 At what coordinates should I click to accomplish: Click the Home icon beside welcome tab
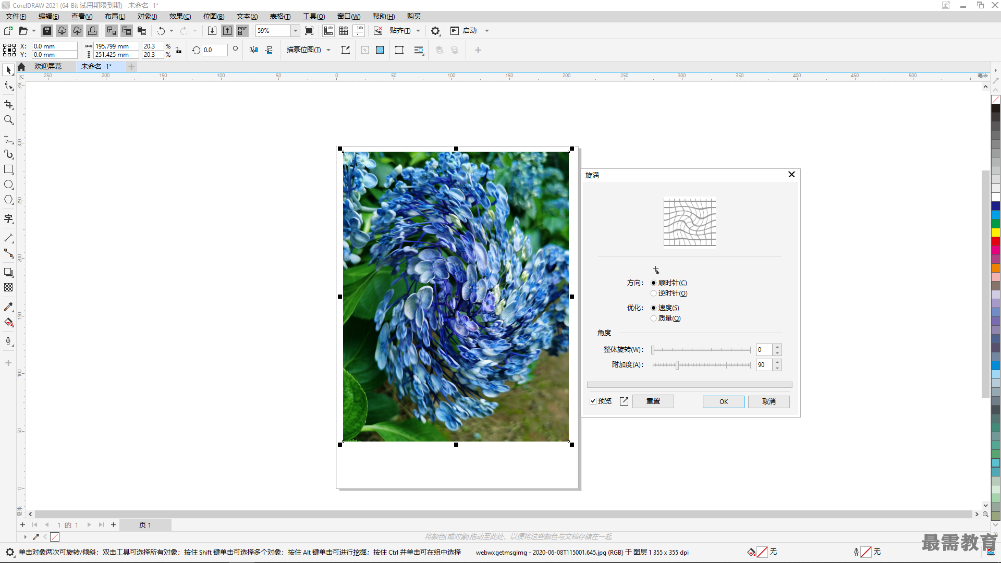(21, 67)
